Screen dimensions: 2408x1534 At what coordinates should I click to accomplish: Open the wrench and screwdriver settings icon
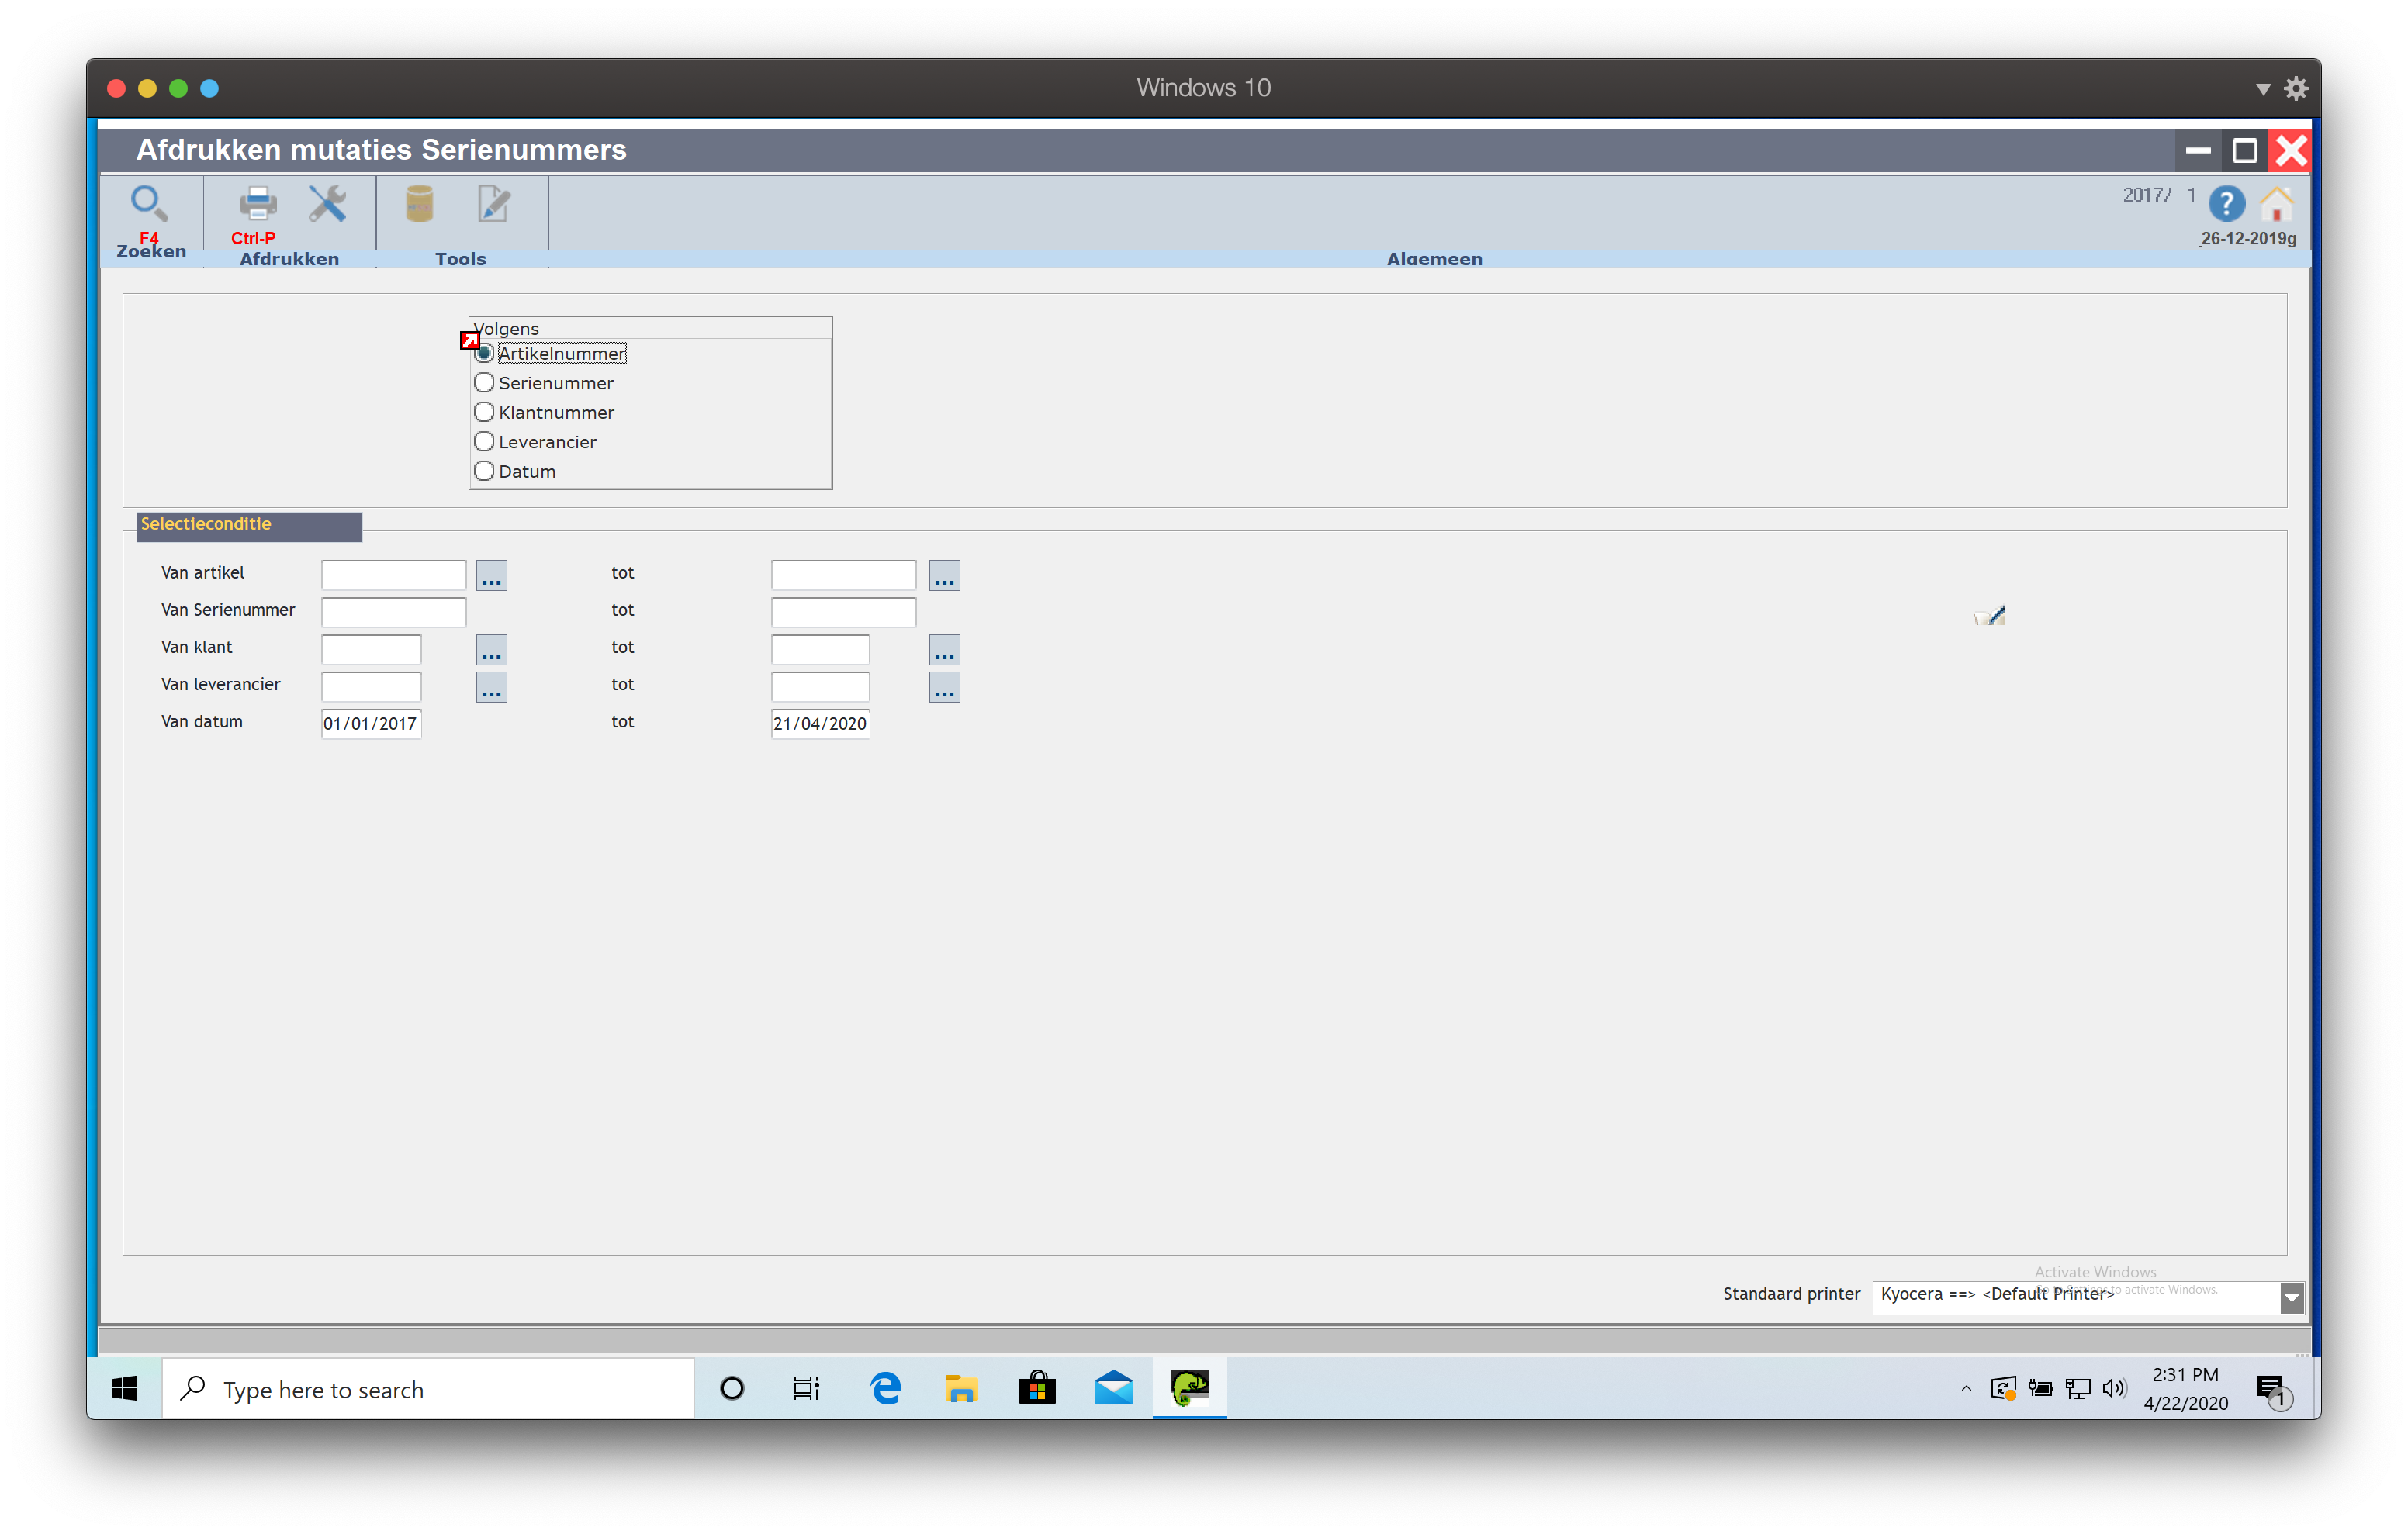327,203
